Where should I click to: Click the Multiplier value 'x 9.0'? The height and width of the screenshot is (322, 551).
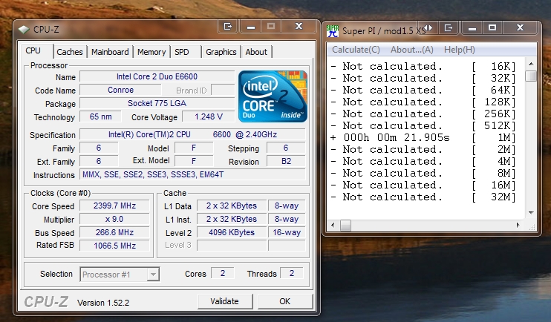click(x=114, y=219)
